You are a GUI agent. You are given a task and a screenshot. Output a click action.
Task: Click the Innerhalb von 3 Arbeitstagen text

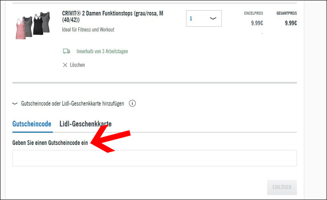point(102,51)
